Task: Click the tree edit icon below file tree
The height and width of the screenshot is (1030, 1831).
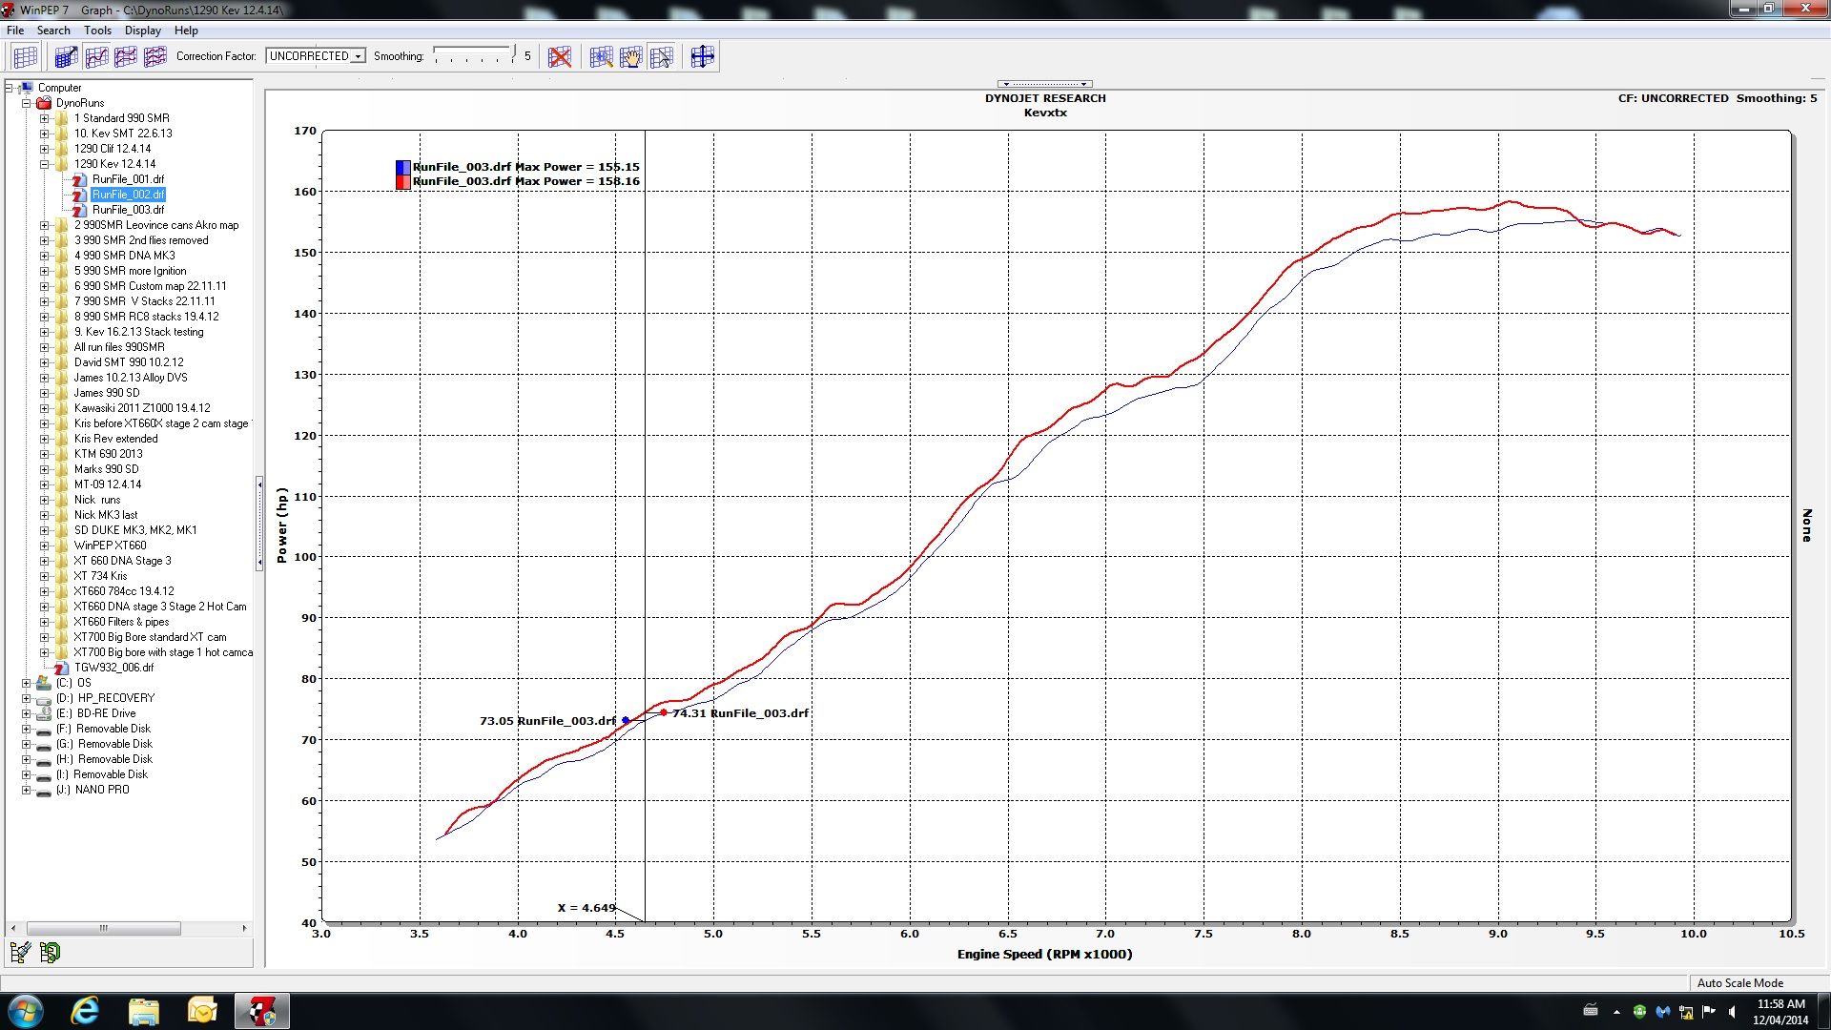Action: [20, 952]
